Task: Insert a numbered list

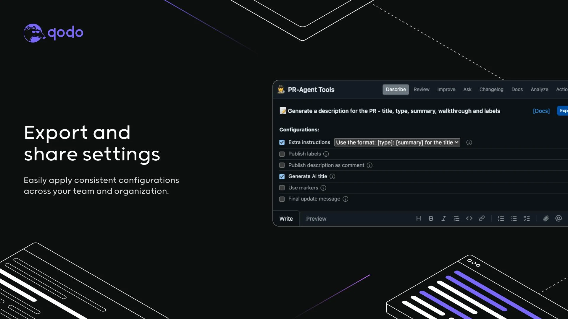Action: (501, 219)
